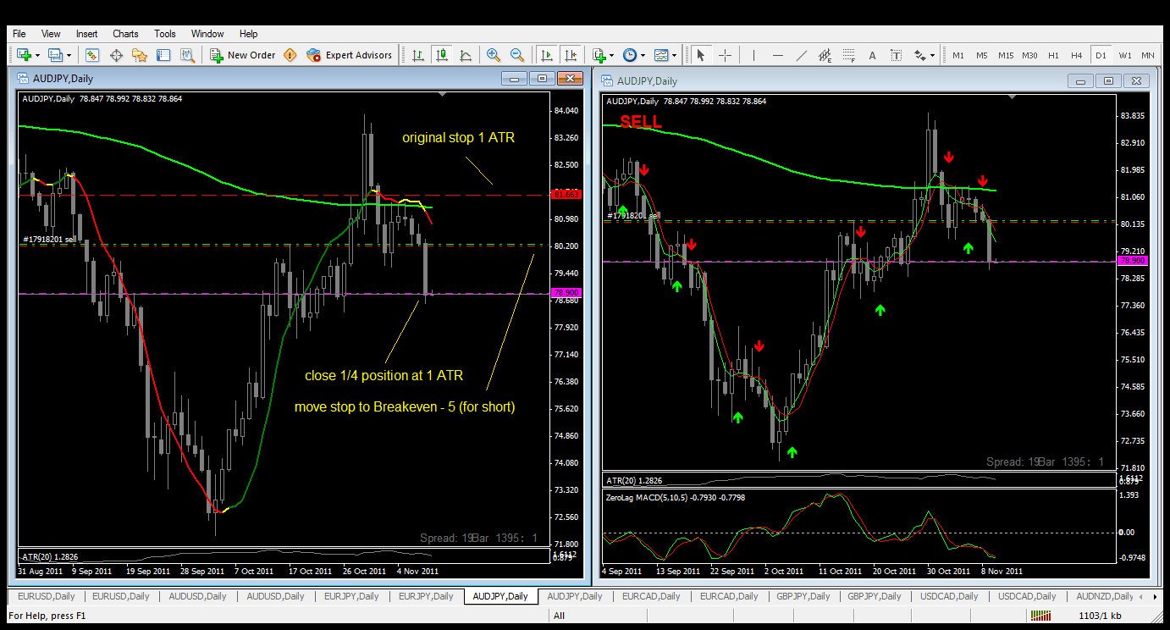Expand the New Chart dropdown arrow
This screenshot has height=630, width=1170.
coord(36,55)
